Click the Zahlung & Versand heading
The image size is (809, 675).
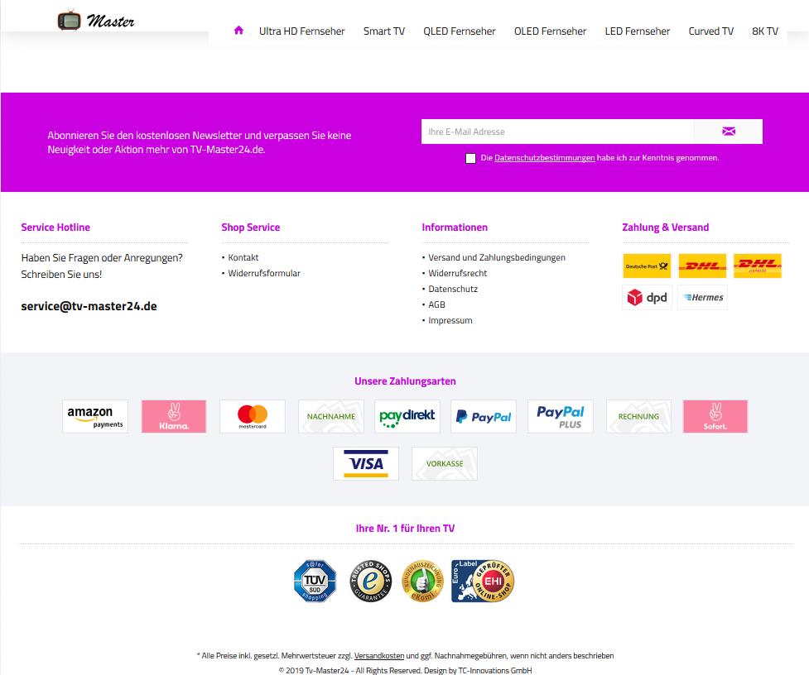(666, 227)
